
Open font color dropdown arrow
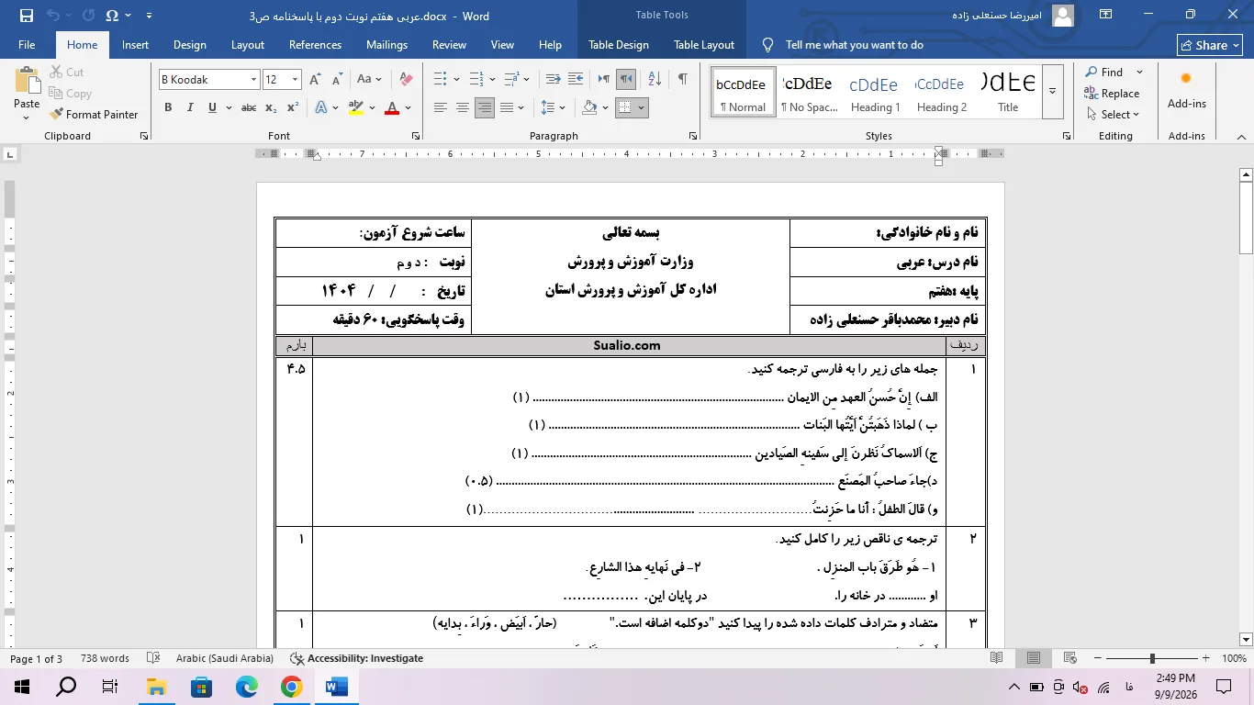[408, 107]
